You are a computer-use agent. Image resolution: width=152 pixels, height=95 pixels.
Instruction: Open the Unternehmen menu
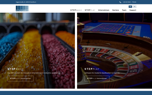pyautogui.click(x=104, y=10)
